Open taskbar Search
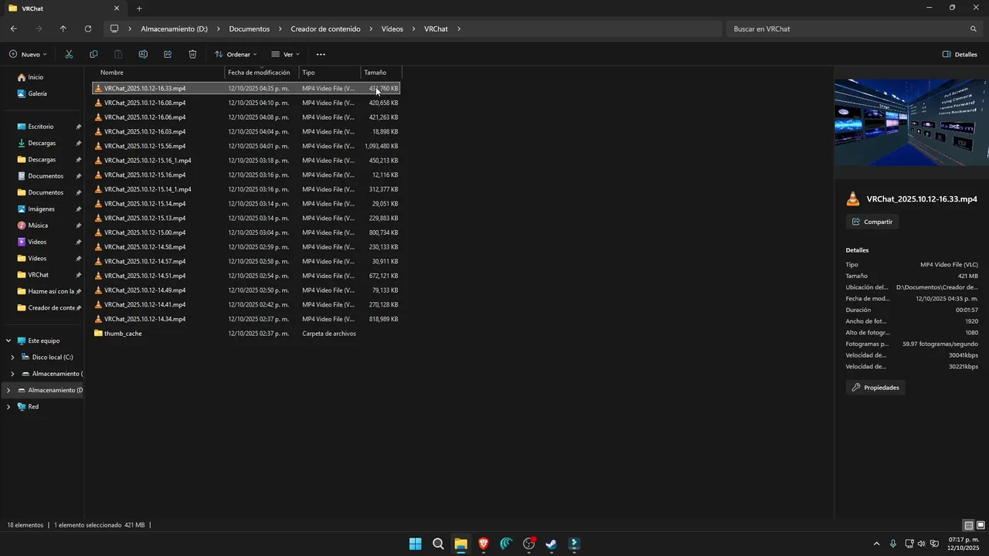The height and width of the screenshot is (556, 989). click(x=438, y=544)
